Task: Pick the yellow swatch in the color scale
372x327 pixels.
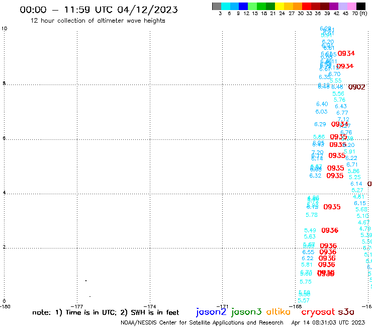Action: [280, 6]
